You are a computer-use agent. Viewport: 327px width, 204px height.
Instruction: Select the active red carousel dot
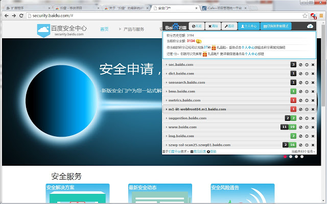285,157
